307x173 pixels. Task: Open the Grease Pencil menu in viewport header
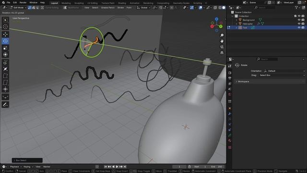click(x=107, y=8)
